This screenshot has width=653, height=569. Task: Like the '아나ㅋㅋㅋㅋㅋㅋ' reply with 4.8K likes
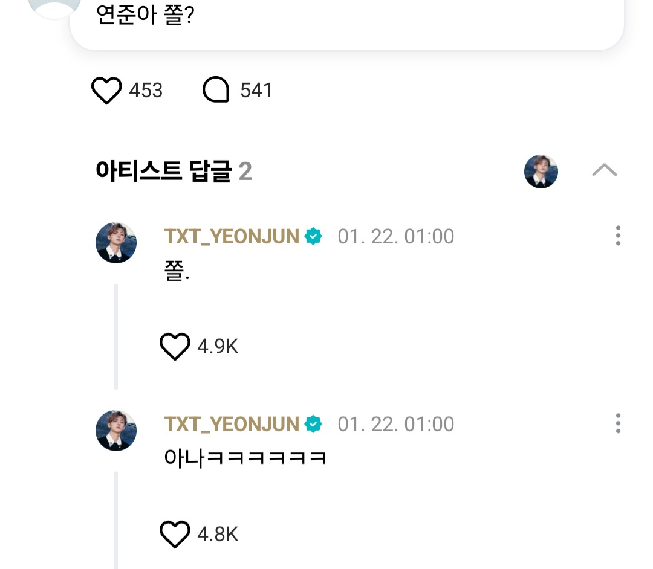click(175, 535)
